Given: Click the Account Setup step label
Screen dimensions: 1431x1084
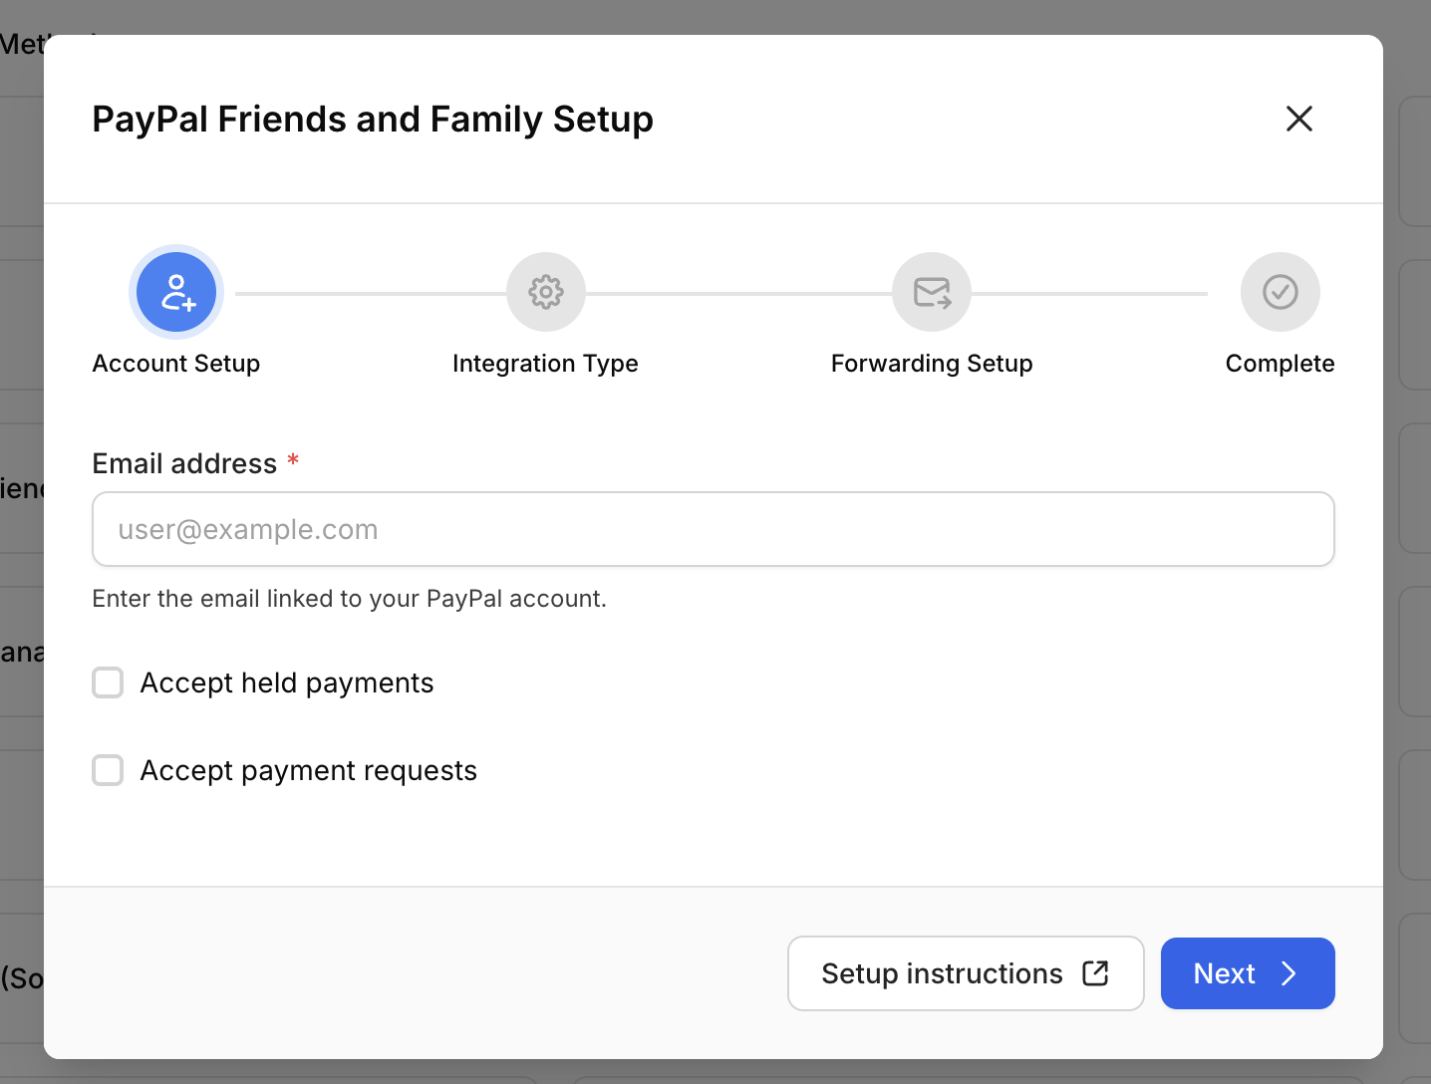Looking at the screenshot, I should click(175, 363).
